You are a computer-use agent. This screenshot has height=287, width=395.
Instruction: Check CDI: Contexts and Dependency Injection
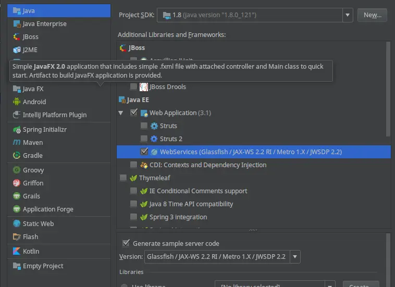click(x=133, y=165)
